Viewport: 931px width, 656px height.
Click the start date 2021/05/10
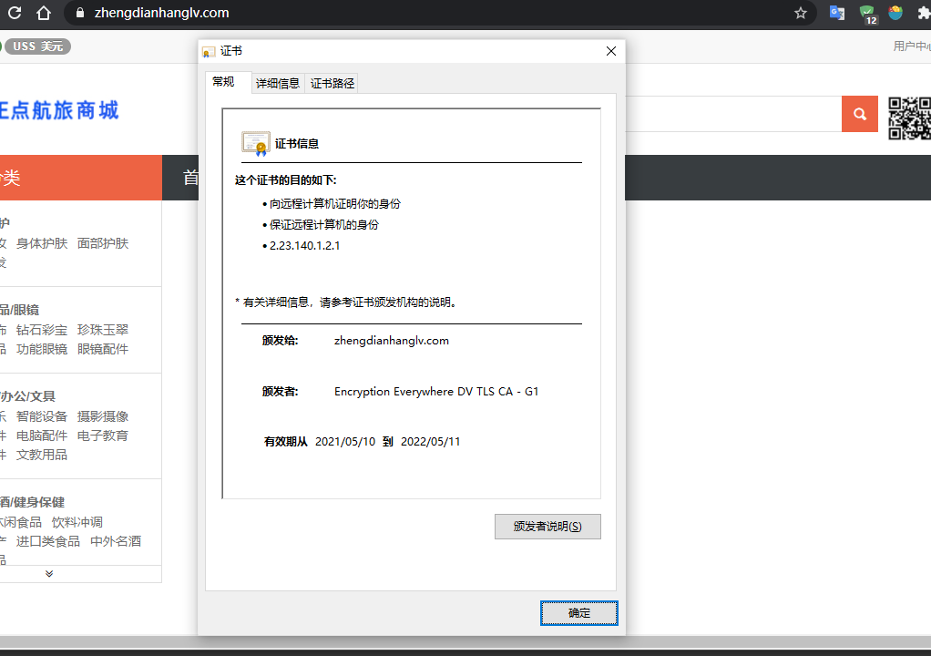click(x=345, y=442)
